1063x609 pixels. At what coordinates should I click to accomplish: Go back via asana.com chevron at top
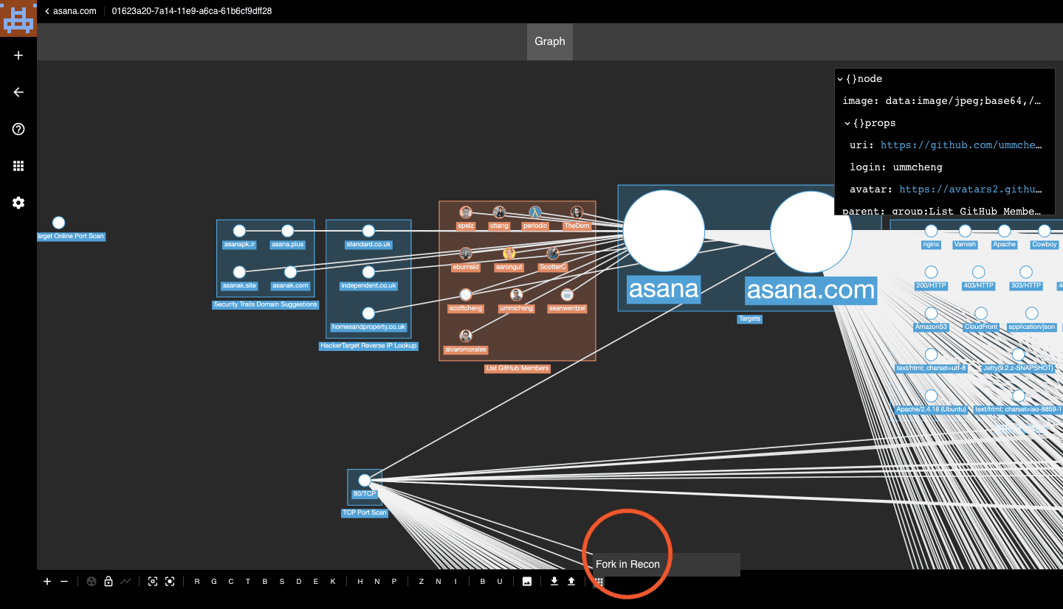coord(71,11)
